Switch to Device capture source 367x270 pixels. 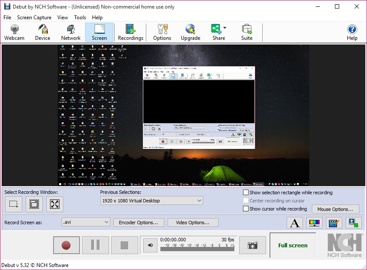(x=43, y=33)
